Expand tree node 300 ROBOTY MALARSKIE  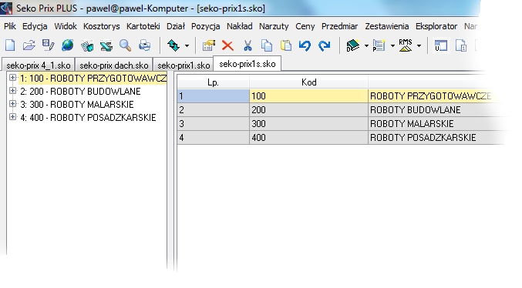click(12, 104)
